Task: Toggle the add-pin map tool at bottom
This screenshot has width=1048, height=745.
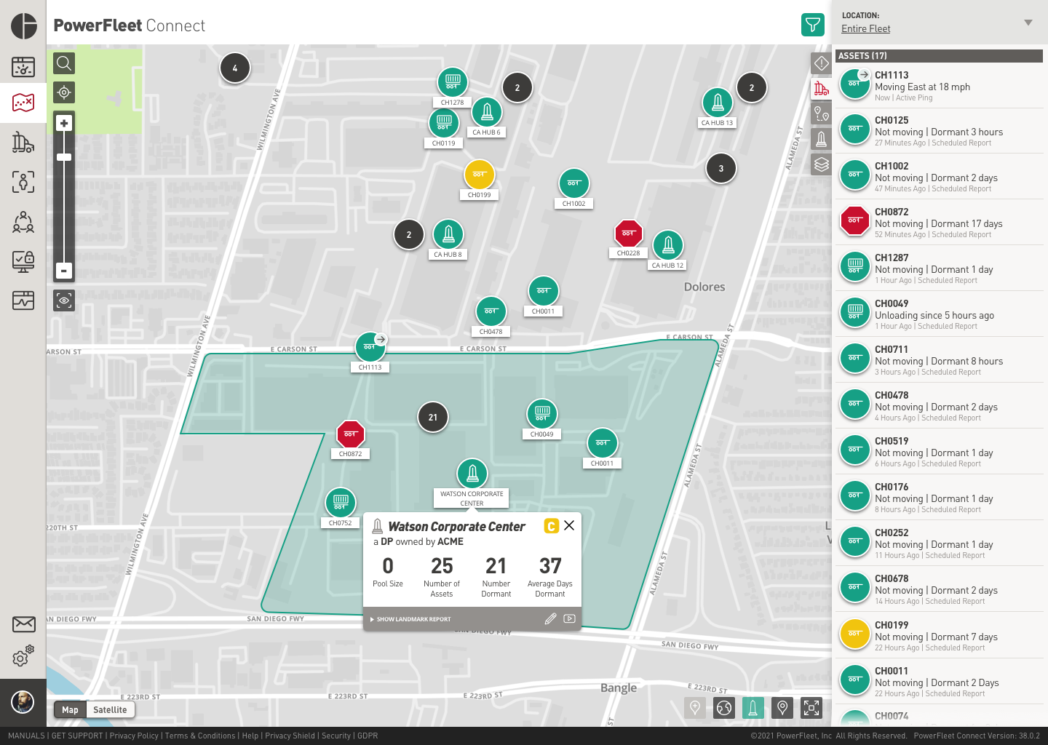Action: [695, 708]
